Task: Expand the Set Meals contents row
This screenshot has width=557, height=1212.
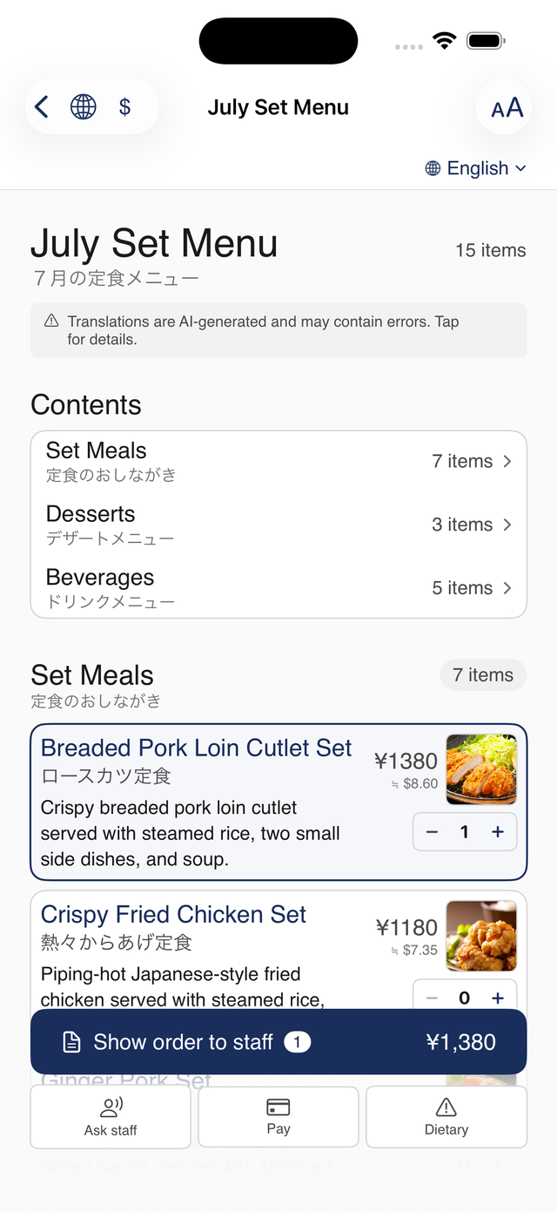Action: coord(278,462)
